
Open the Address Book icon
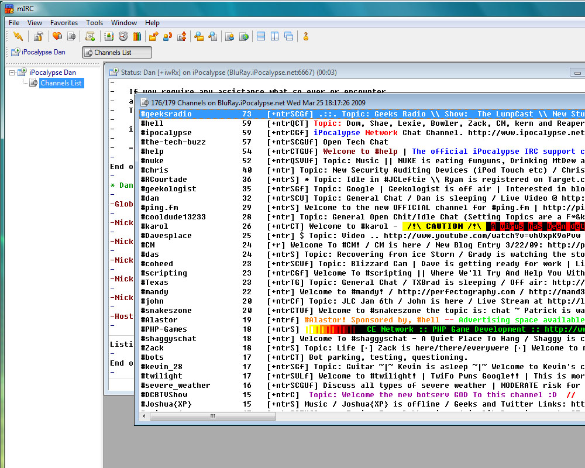pos(109,36)
